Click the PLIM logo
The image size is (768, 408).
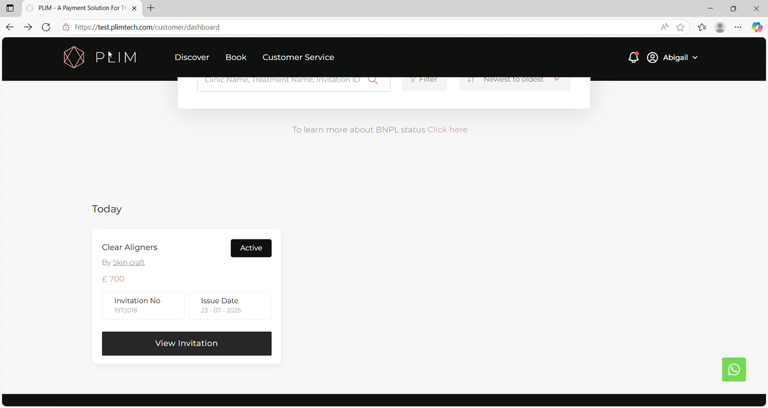tap(100, 57)
